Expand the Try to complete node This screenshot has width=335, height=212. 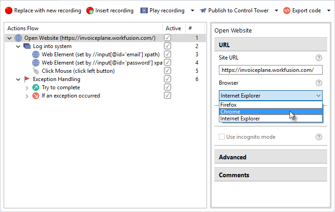click(x=27, y=87)
